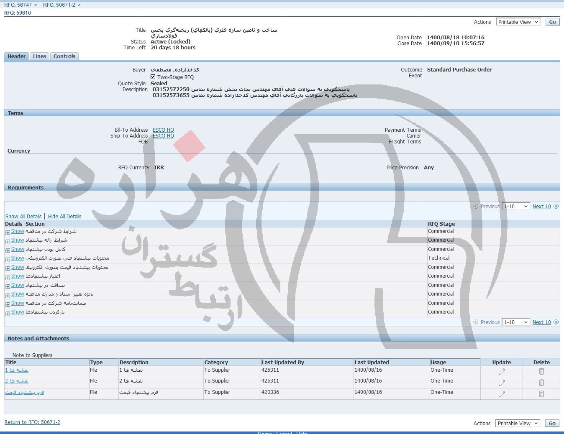
Task: Click Show link for شرایط ارائه پیشنهاد
Action: (x=18, y=240)
